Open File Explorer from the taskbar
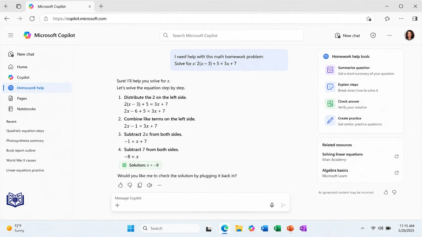 pyautogui.click(x=239, y=228)
